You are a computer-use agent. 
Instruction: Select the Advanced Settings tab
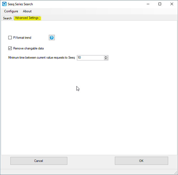coord(27,18)
